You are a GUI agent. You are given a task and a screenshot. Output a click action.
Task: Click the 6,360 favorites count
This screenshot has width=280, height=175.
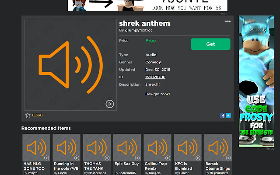[37, 115]
